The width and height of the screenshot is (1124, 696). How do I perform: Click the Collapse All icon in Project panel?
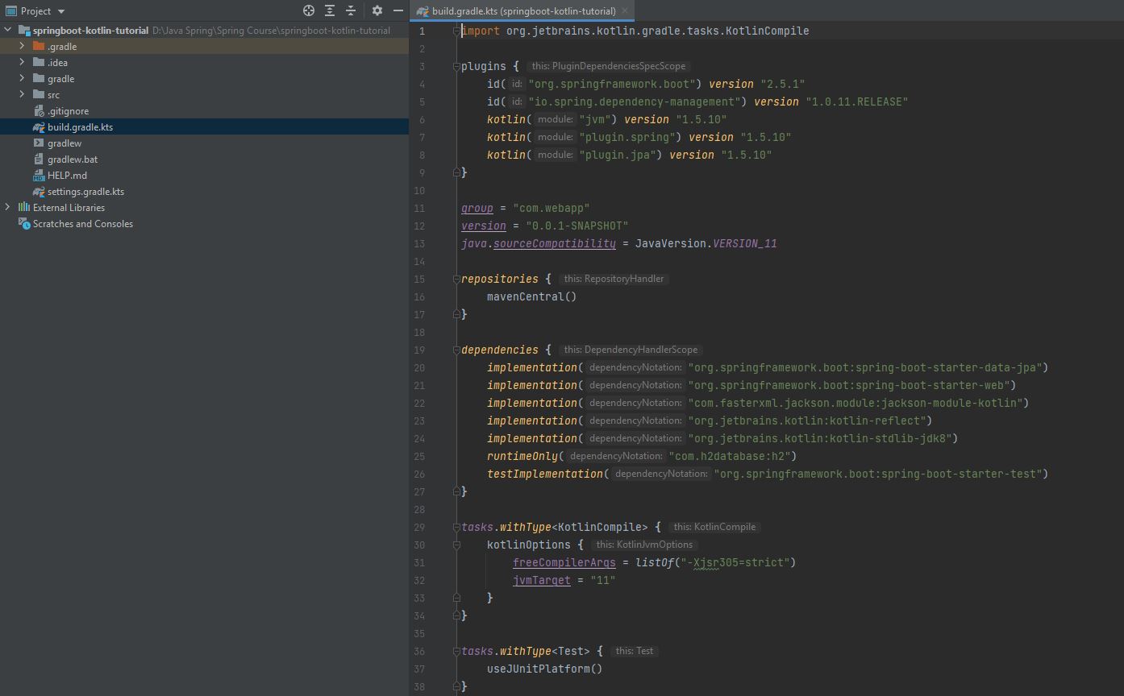coord(351,10)
